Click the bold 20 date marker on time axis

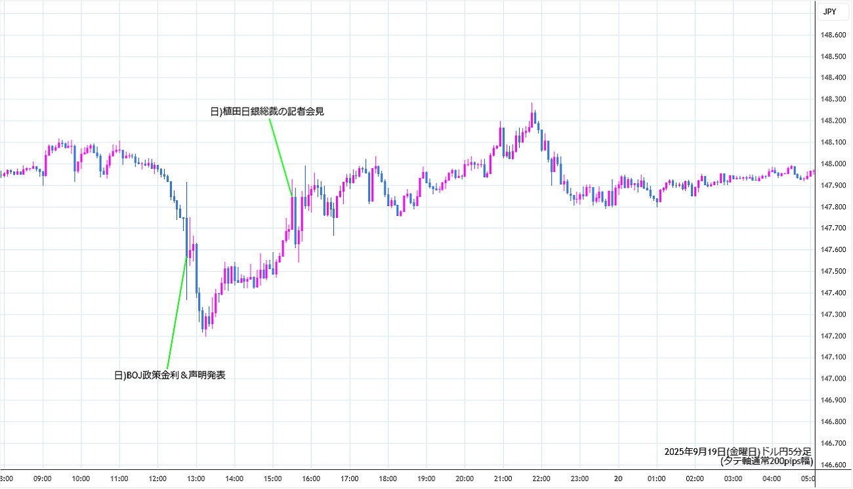tap(618, 478)
